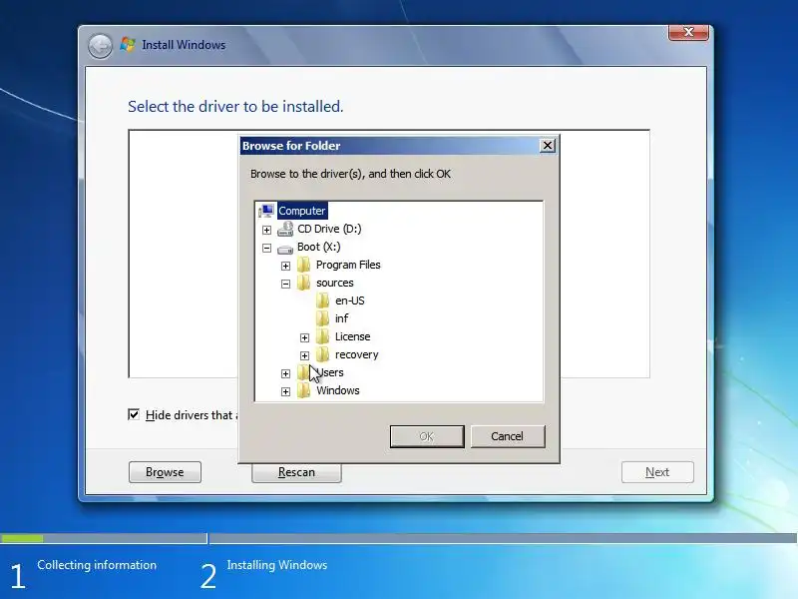Expand the License folder node

click(x=304, y=337)
